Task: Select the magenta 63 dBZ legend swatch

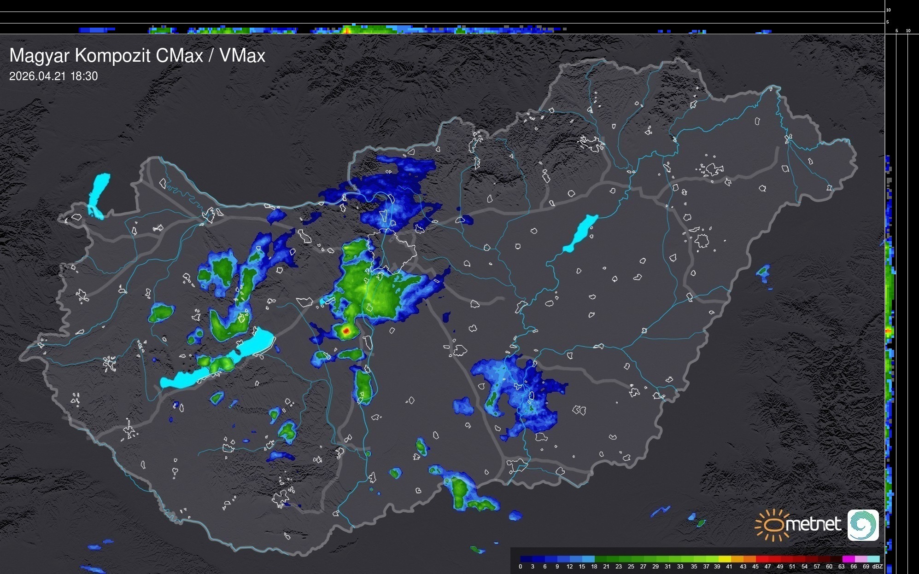Action: pos(848,559)
